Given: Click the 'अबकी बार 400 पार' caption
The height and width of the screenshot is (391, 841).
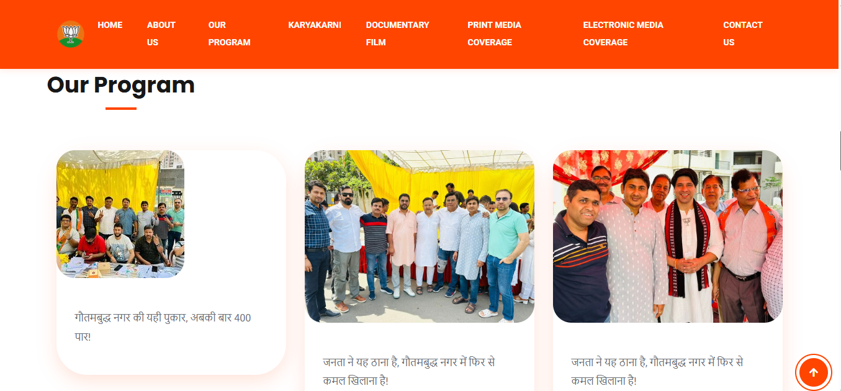Looking at the screenshot, I should click(163, 327).
